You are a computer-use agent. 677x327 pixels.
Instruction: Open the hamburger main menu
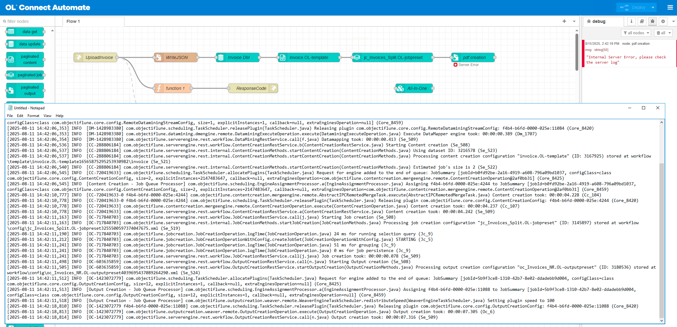point(670,7)
